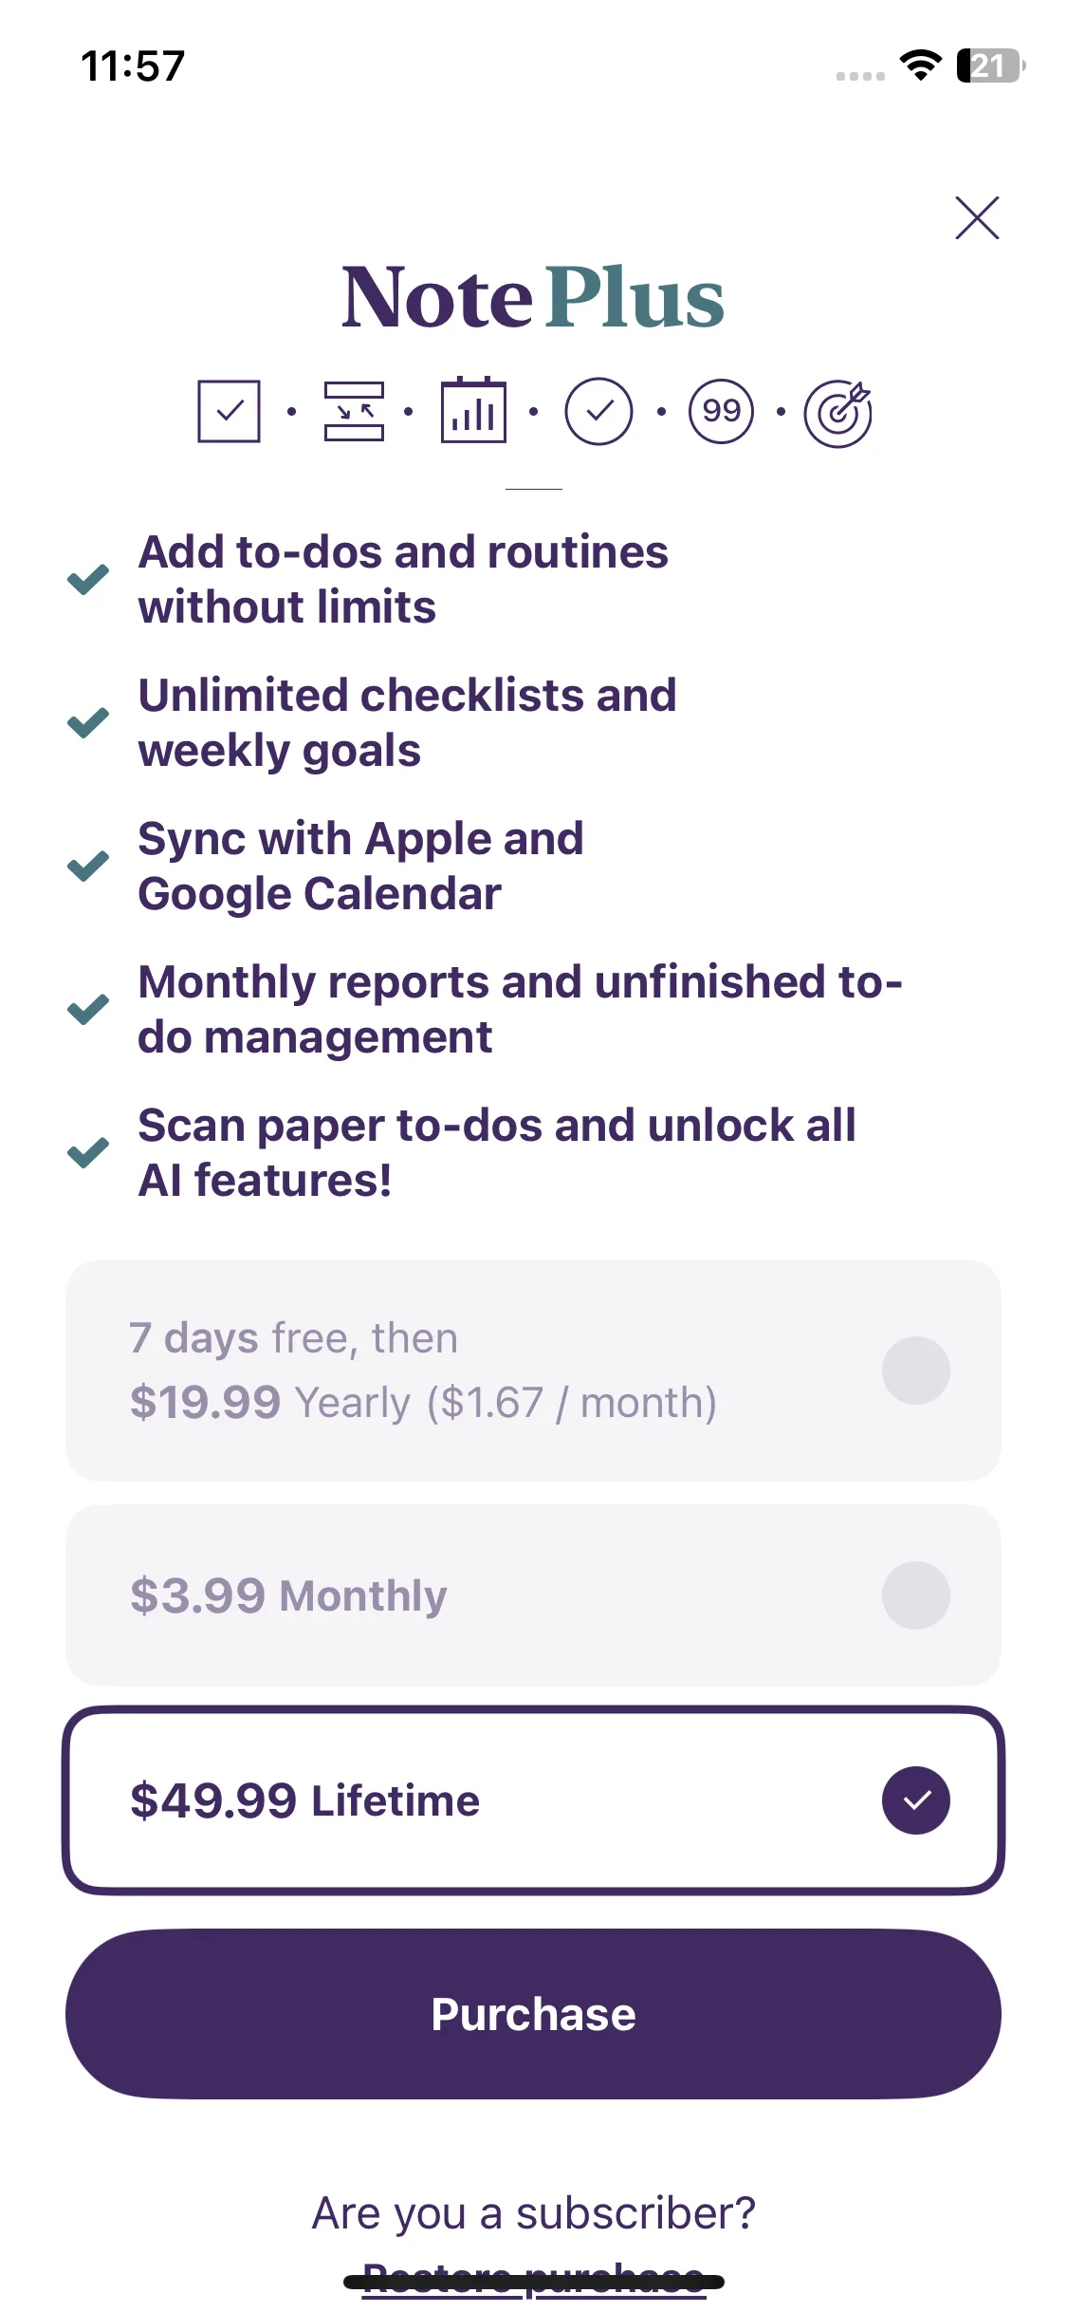Tap the target goal icon
The height and width of the screenshot is (2312, 1067).
(x=838, y=413)
